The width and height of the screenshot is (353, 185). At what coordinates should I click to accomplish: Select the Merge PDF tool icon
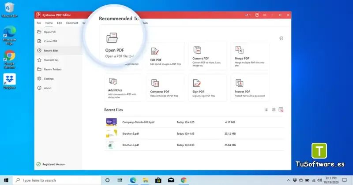coord(239,50)
